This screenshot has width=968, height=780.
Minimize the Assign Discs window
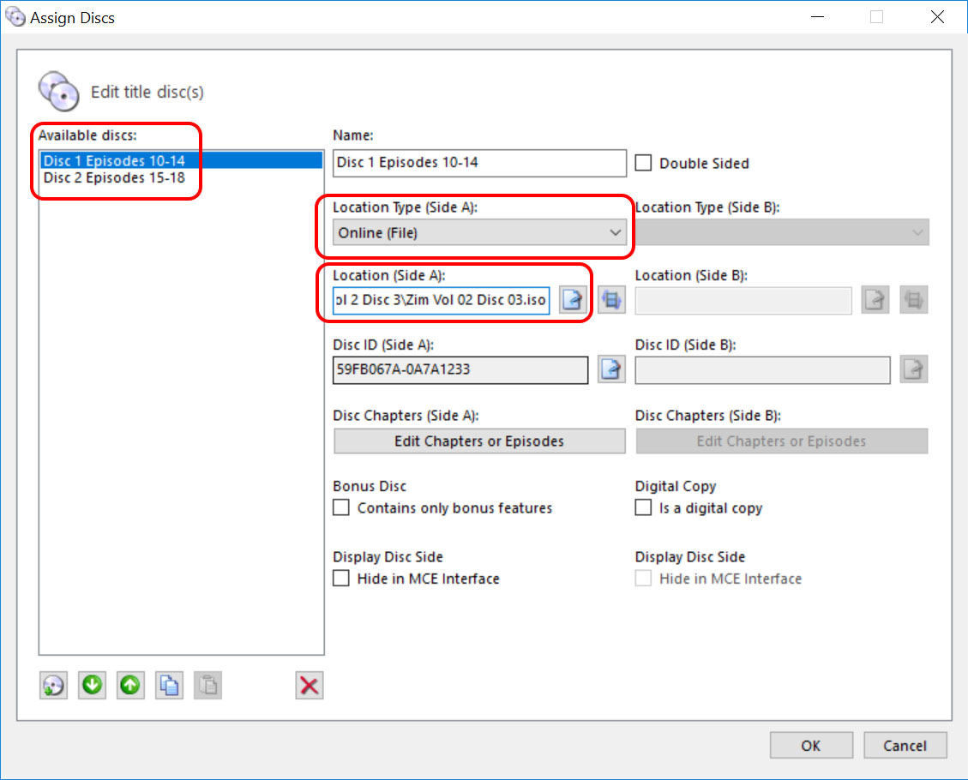(817, 17)
